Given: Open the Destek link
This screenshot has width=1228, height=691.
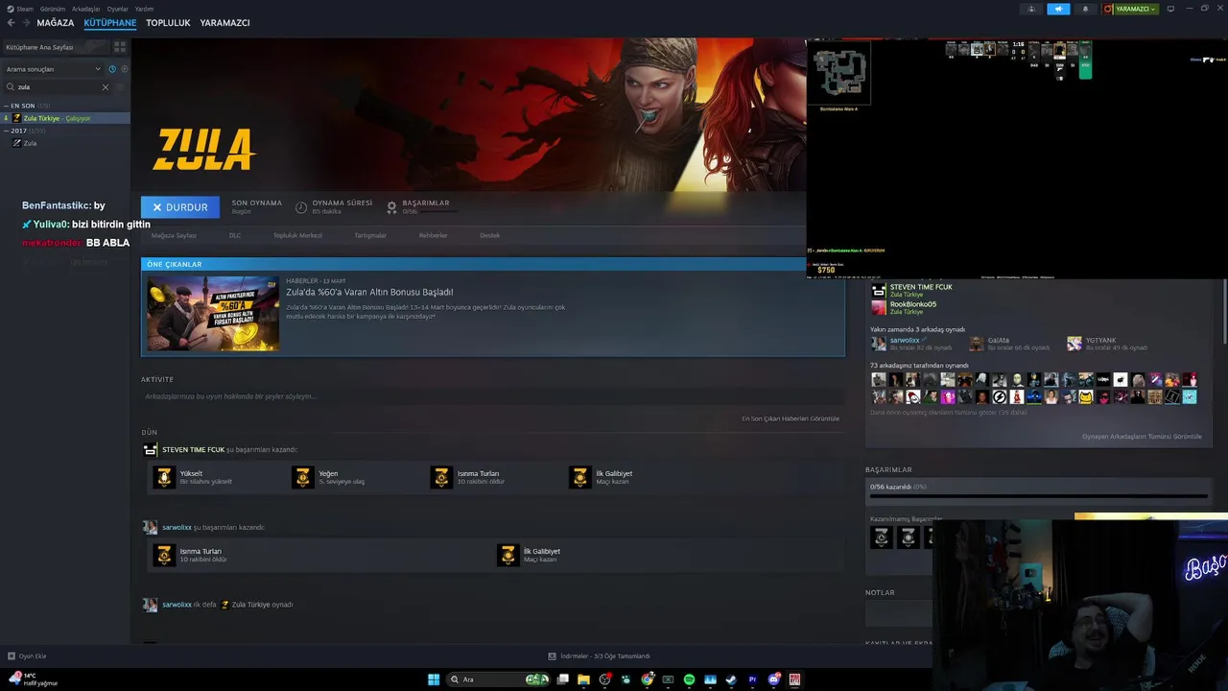Looking at the screenshot, I should click(489, 235).
